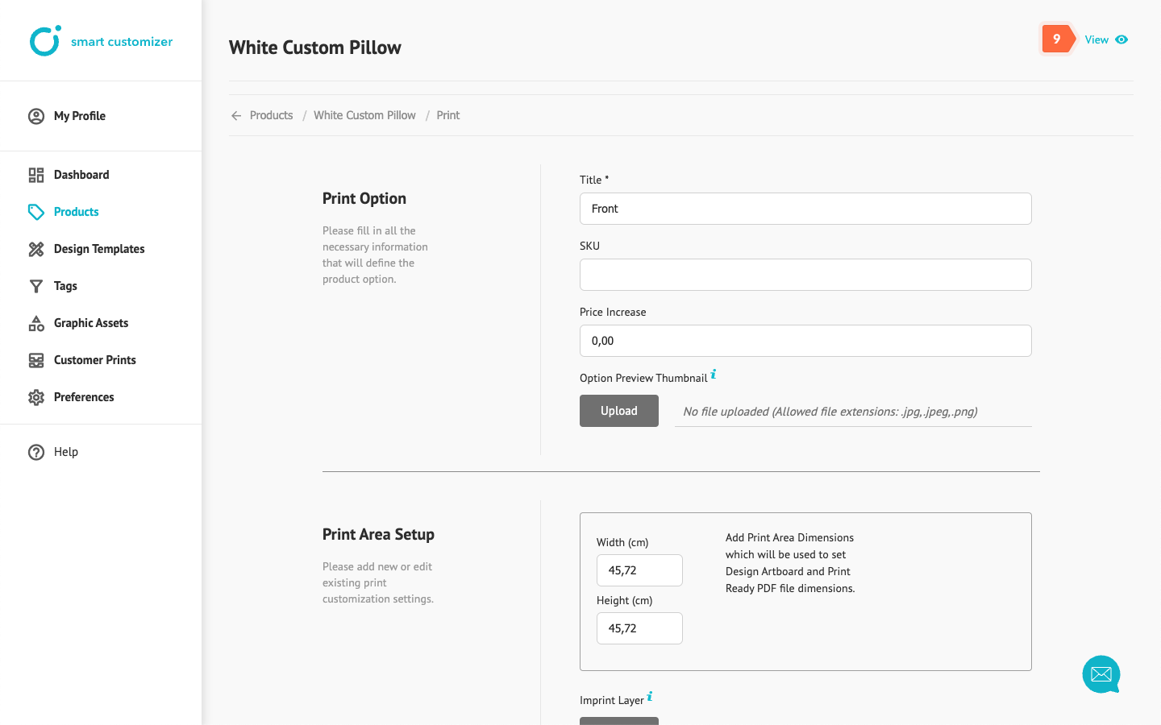Click the Option Preview Thumbnail label
The width and height of the screenshot is (1161, 725).
click(643, 378)
